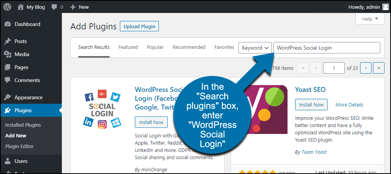Click the Posts pushpin icon
Viewport: 391px width, 174px height.
point(8,41)
